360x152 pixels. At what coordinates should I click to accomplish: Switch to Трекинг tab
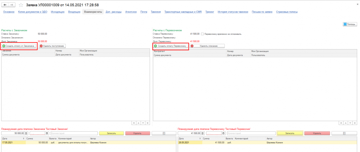tap(210, 12)
